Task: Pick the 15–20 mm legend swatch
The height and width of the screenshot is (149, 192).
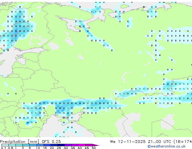Action: pyautogui.click(x=47, y=145)
